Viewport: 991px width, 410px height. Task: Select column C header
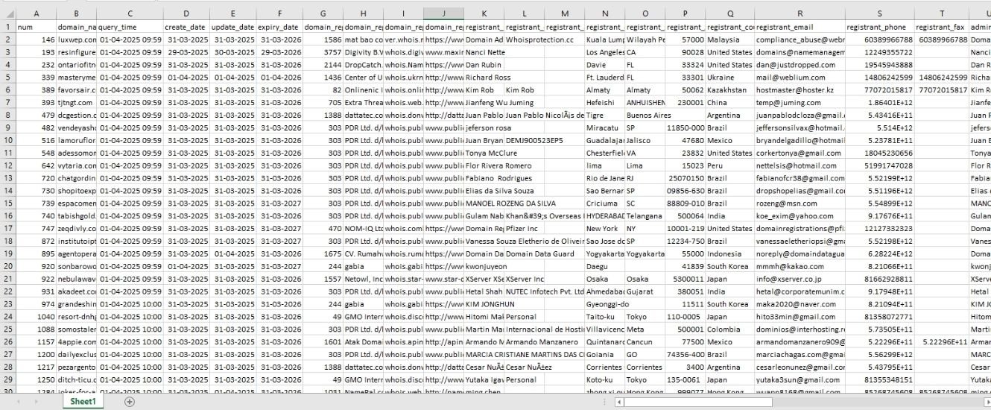pyautogui.click(x=130, y=13)
